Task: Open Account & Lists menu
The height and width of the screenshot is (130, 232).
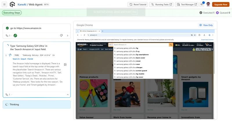Action: [x=188, y=45]
